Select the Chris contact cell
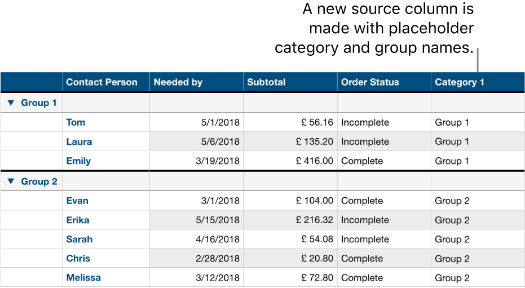Viewport: 525px width, 288px height. (x=78, y=258)
